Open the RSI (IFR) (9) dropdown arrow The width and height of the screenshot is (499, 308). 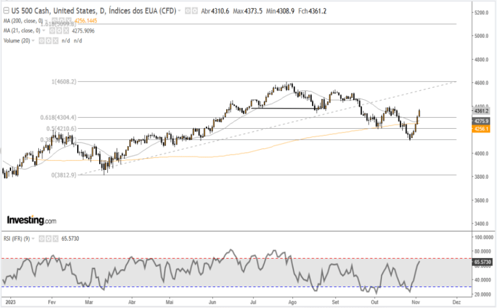(x=33, y=238)
